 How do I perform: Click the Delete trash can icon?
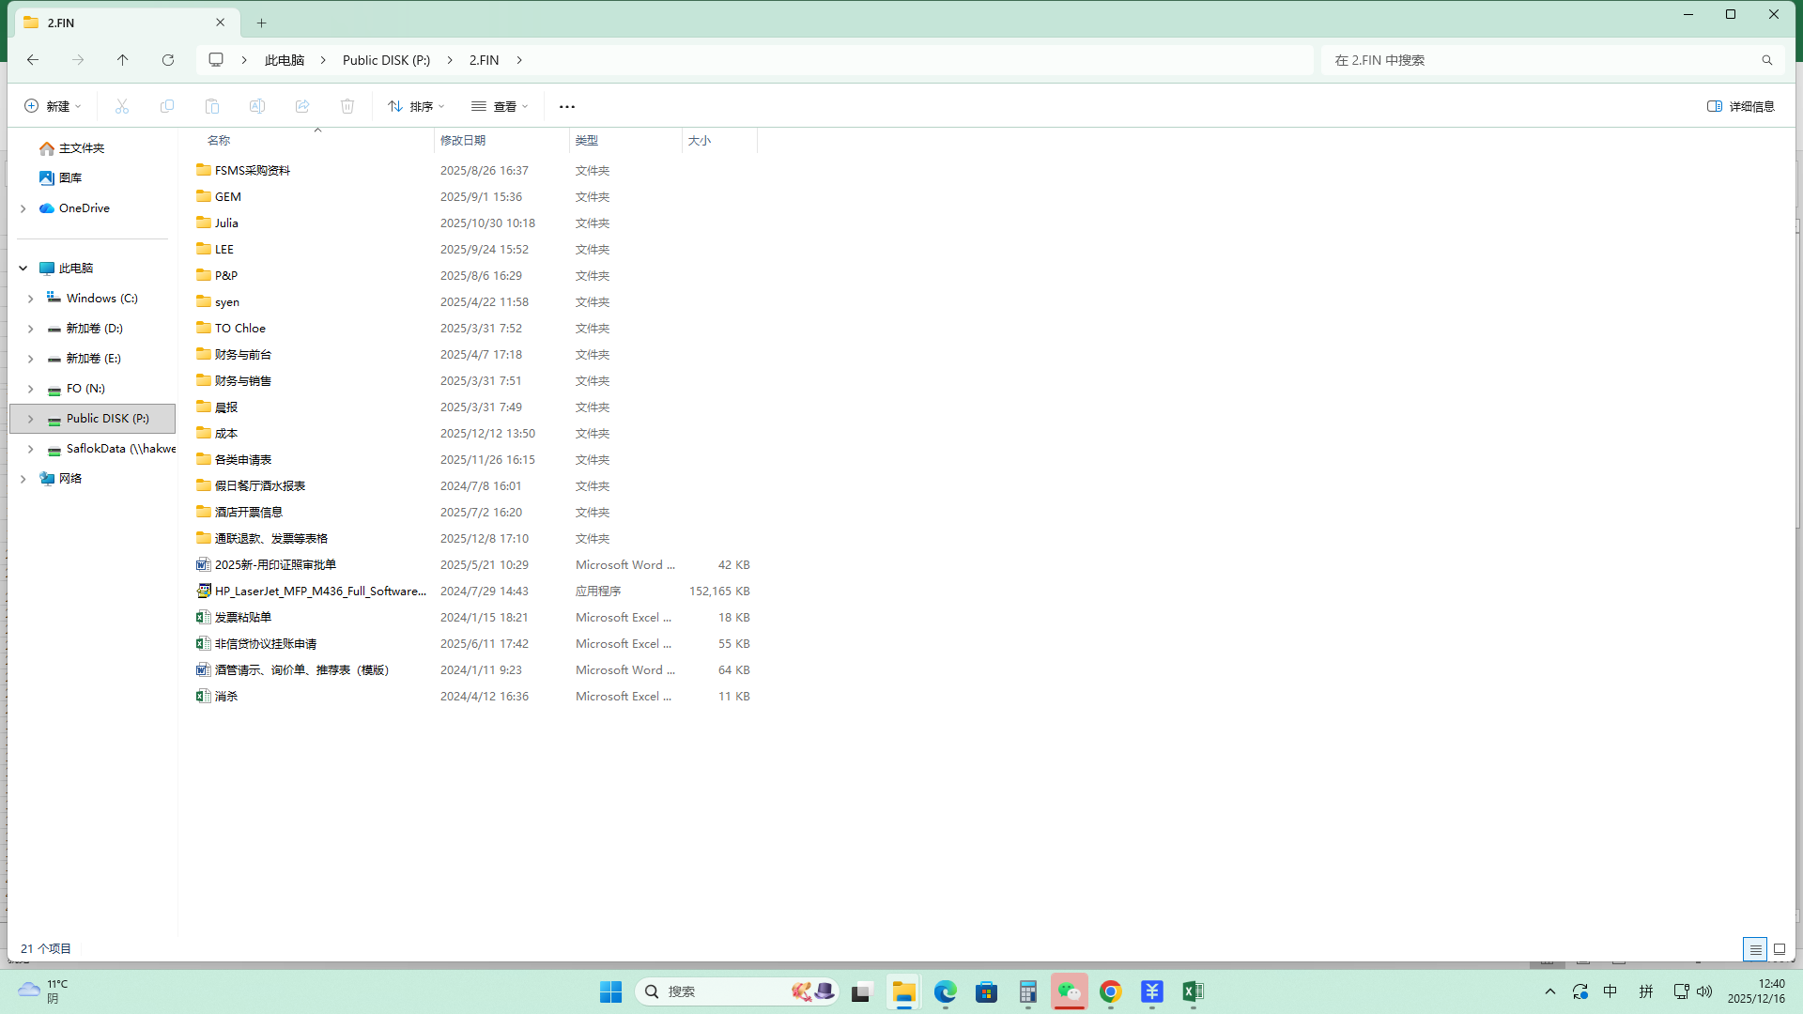tap(347, 106)
